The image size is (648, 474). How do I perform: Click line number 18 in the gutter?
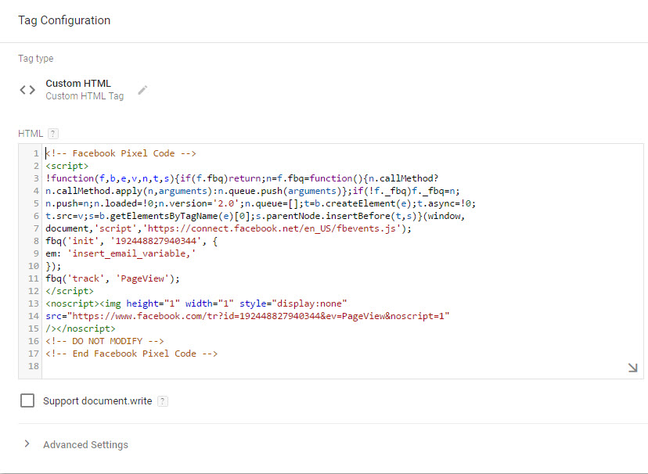(x=34, y=366)
